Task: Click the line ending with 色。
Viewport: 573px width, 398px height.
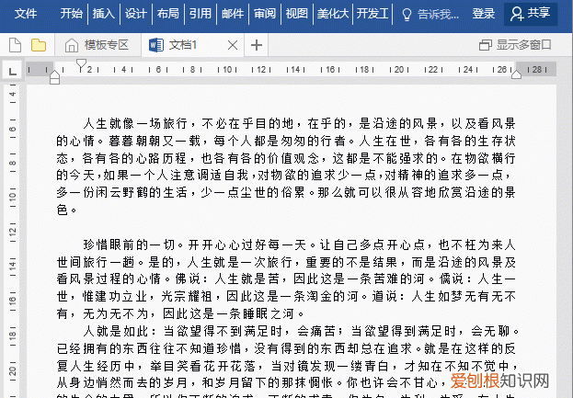Action: point(67,210)
